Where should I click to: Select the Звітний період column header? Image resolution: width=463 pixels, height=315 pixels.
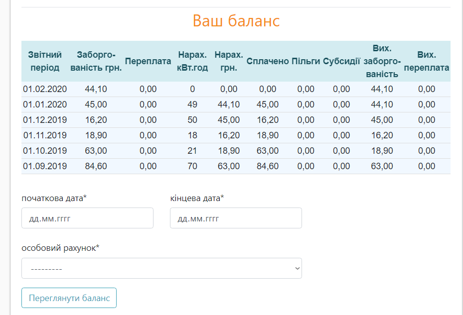click(x=45, y=61)
